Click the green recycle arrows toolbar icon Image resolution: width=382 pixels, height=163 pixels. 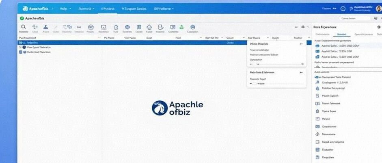click(x=181, y=27)
